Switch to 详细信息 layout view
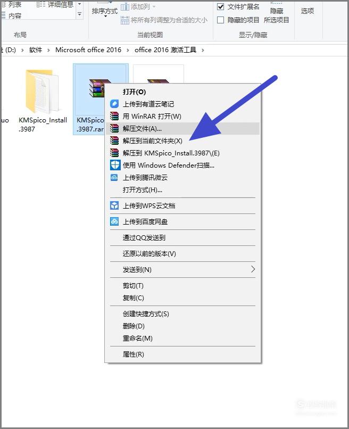The height and width of the screenshot is (429, 349). [x=55, y=5]
